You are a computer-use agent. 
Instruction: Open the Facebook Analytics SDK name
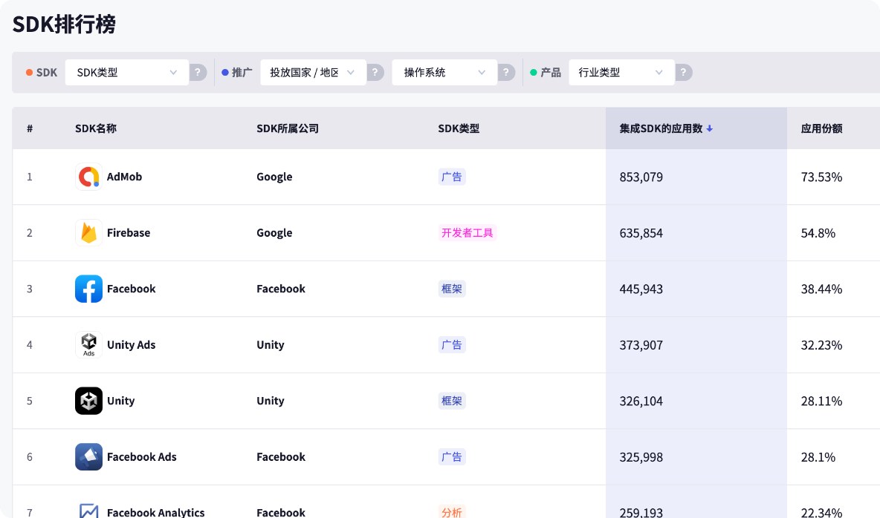pos(156,512)
